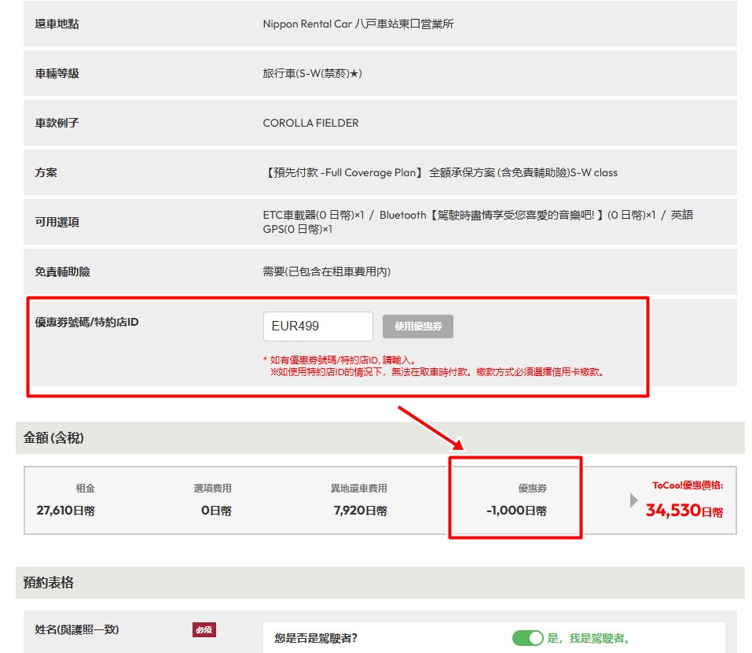This screenshot has height=653, width=752.
Task: Click the Full Coverage Plan description text
Action: pyautogui.click(x=440, y=172)
